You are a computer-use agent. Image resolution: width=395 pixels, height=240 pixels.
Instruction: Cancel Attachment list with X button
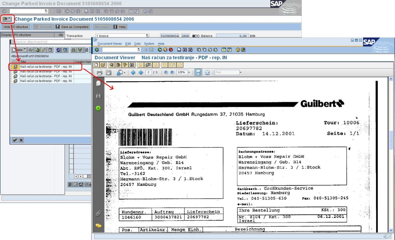(21, 140)
